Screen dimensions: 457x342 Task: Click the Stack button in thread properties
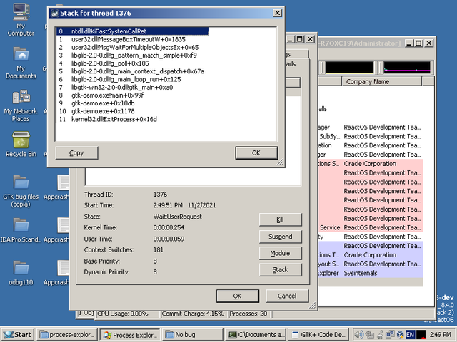(x=281, y=270)
